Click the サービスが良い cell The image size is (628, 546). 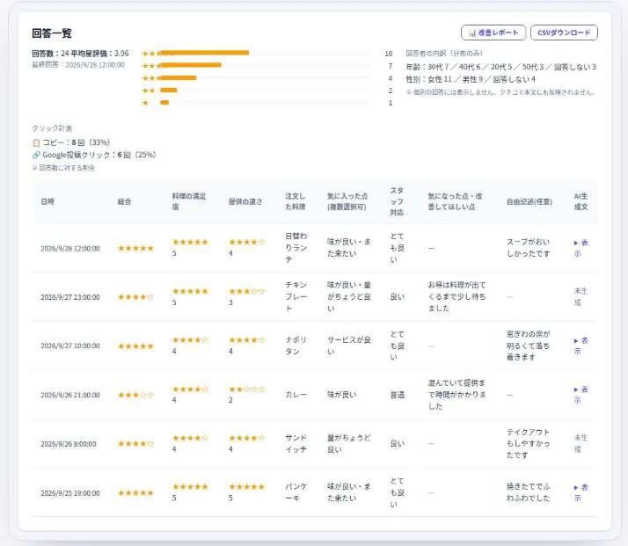(349, 346)
